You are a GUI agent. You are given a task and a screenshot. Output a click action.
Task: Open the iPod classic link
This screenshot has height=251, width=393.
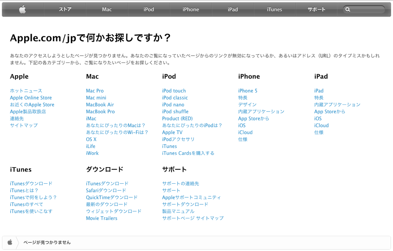pos(175,98)
